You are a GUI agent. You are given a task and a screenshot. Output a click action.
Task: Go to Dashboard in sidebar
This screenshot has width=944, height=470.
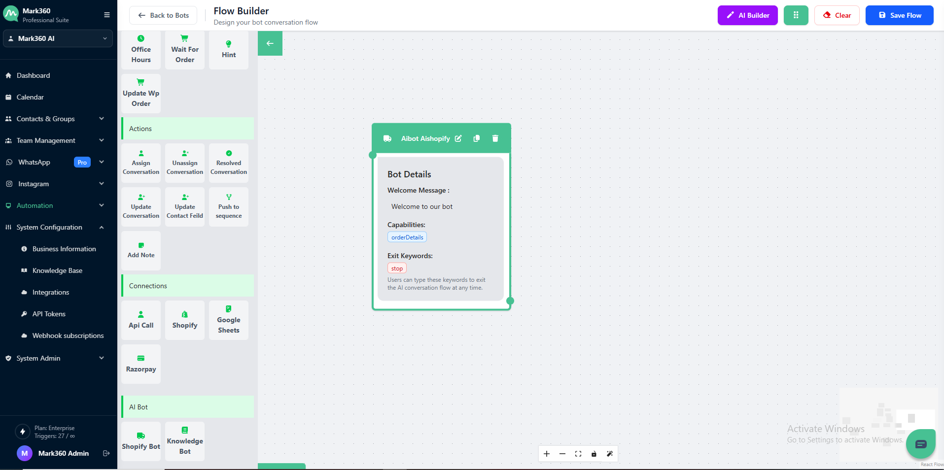(x=33, y=75)
